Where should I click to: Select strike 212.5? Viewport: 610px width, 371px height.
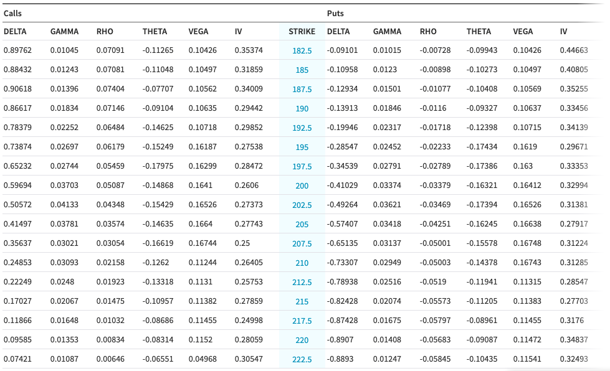(x=302, y=282)
